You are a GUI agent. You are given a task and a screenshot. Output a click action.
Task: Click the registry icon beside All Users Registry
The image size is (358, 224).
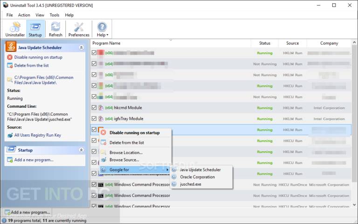(x=10, y=135)
